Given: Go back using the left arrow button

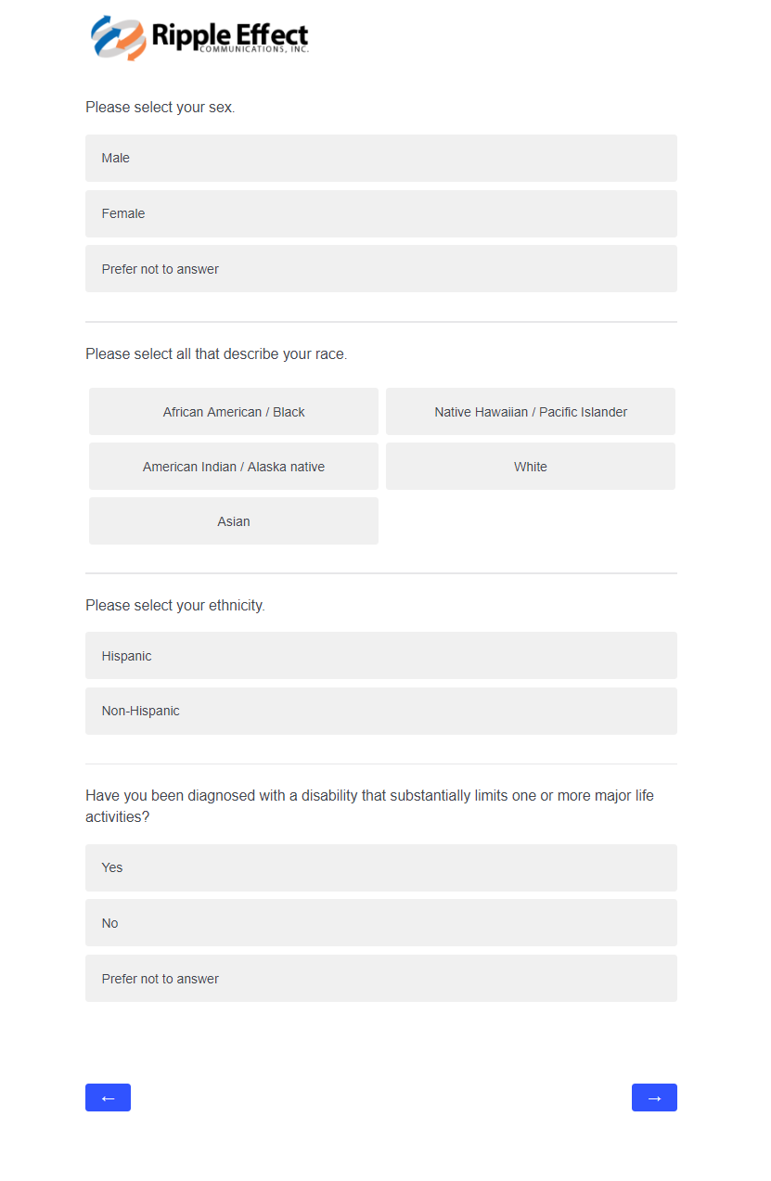Looking at the screenshot, I should [108, 1098].
